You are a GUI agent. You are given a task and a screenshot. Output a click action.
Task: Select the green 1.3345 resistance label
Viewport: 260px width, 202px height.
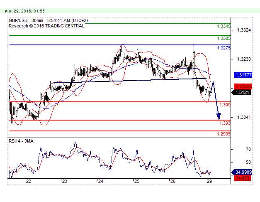[x=224, y=26]
